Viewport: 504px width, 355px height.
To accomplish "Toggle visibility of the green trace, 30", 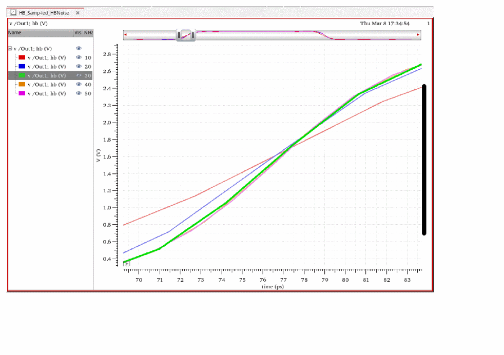I will point(79,75).
